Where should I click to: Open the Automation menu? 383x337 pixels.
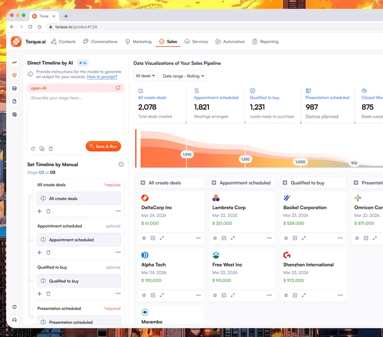230,42
